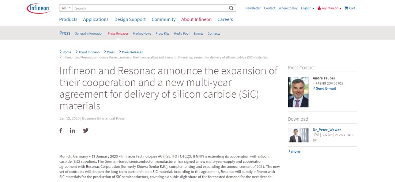Screen dimensions: 395x182
Task: Open the Media Pool tab
Action: point(182,34)
